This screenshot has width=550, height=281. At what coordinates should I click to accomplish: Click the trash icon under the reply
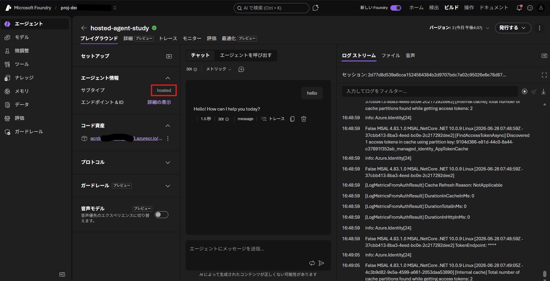pyautogui.click(x=304, y=119)
